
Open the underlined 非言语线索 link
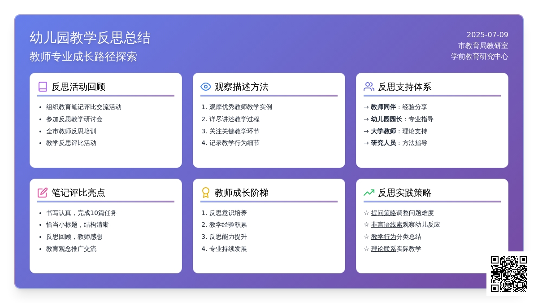coord(386,224)
